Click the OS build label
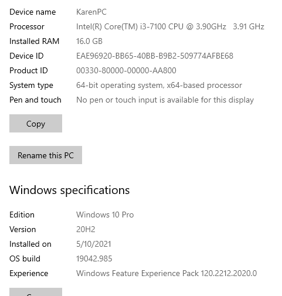The image size is (282, 296). coord(25,258)
